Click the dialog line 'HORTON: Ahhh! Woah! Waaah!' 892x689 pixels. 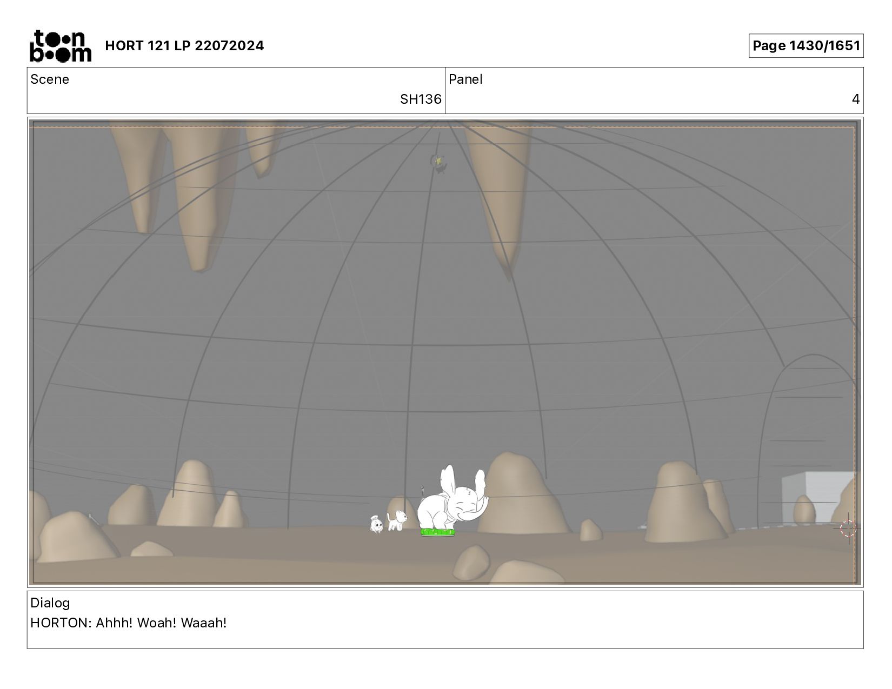[129, 623]
